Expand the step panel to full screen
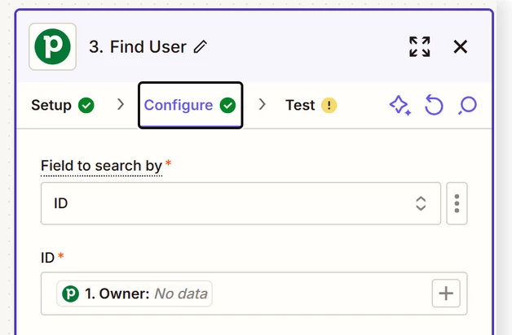The width and height of the screenshot is (512, 335). tap(420, 46)
